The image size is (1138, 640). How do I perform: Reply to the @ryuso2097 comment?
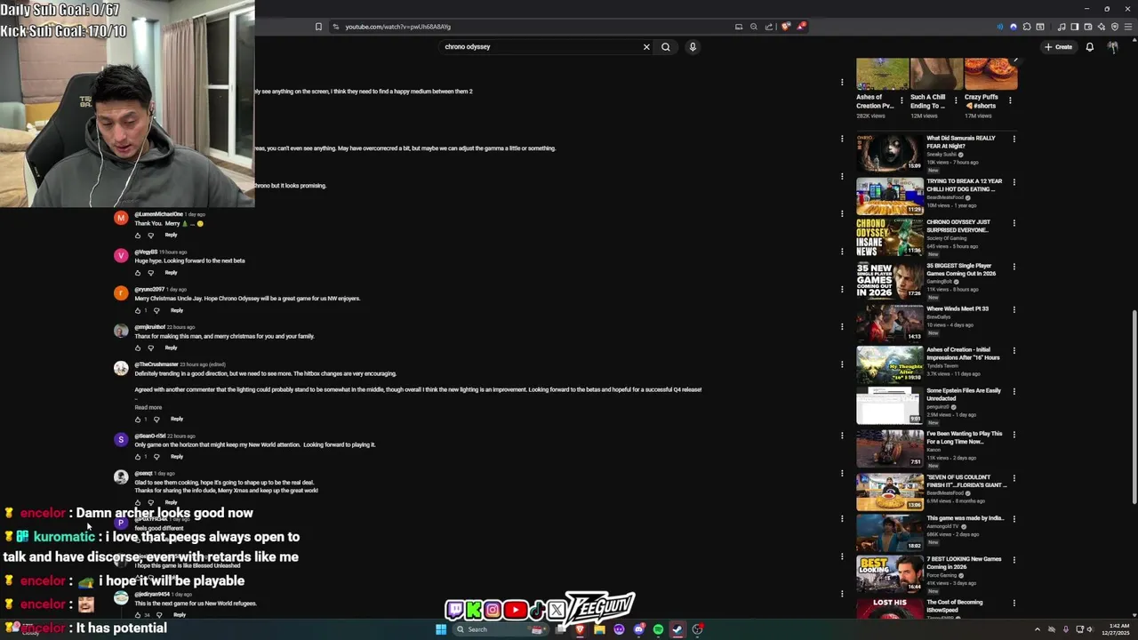pyautogui.click(x=177, y=311)
